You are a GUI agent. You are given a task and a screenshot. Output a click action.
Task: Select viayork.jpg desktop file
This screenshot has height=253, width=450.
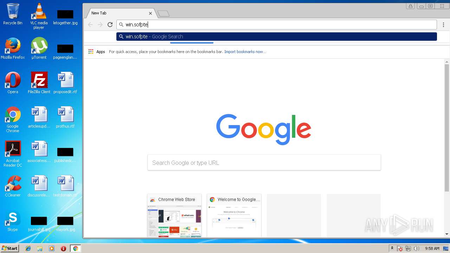[65, 223]
